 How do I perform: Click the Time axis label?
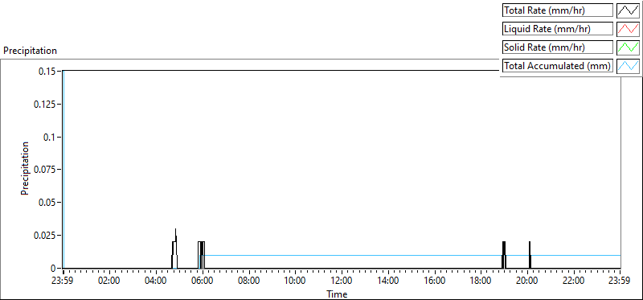click(337, 294)
